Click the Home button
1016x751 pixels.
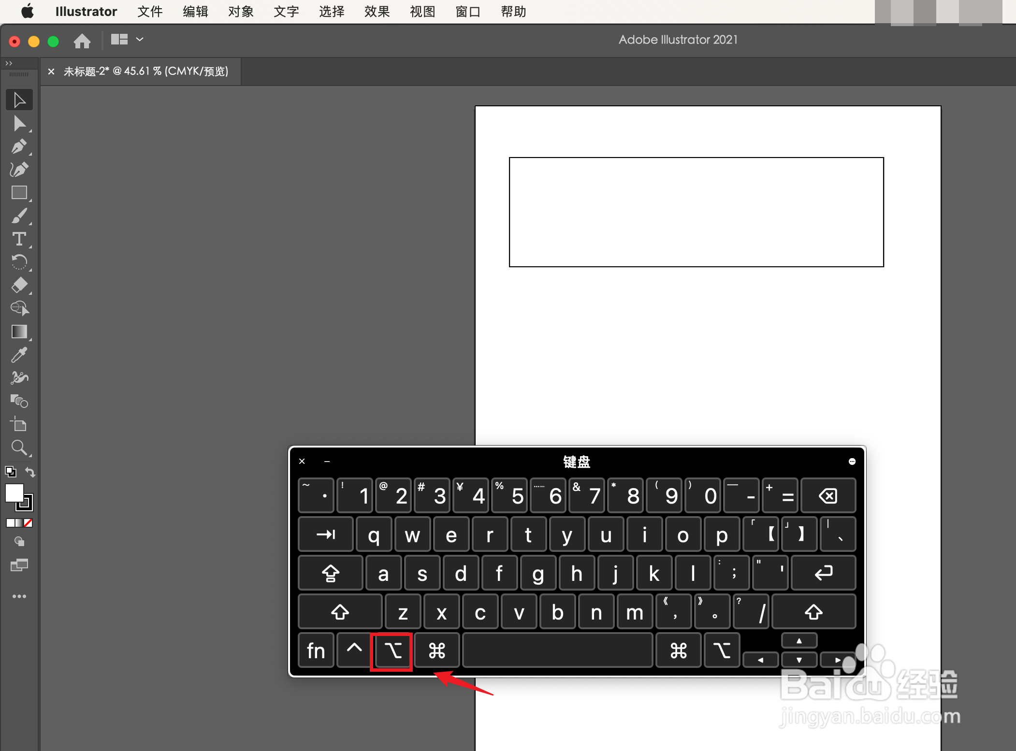[82, 41]
